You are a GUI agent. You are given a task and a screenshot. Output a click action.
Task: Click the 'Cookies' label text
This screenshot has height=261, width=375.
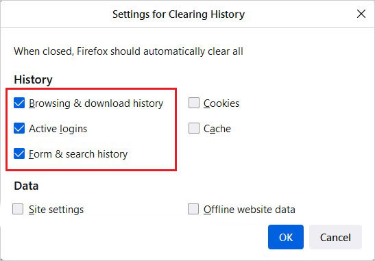point(221,103)
